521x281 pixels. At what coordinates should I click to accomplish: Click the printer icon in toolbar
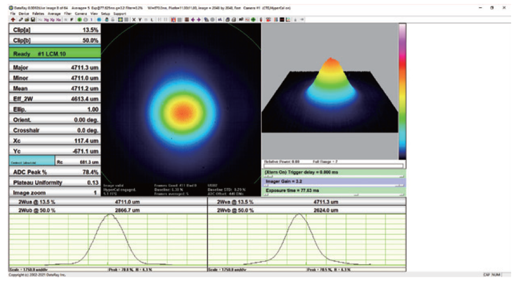point(227,20)
